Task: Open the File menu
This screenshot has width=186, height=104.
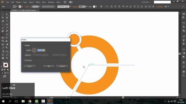Action: (8, 2)
